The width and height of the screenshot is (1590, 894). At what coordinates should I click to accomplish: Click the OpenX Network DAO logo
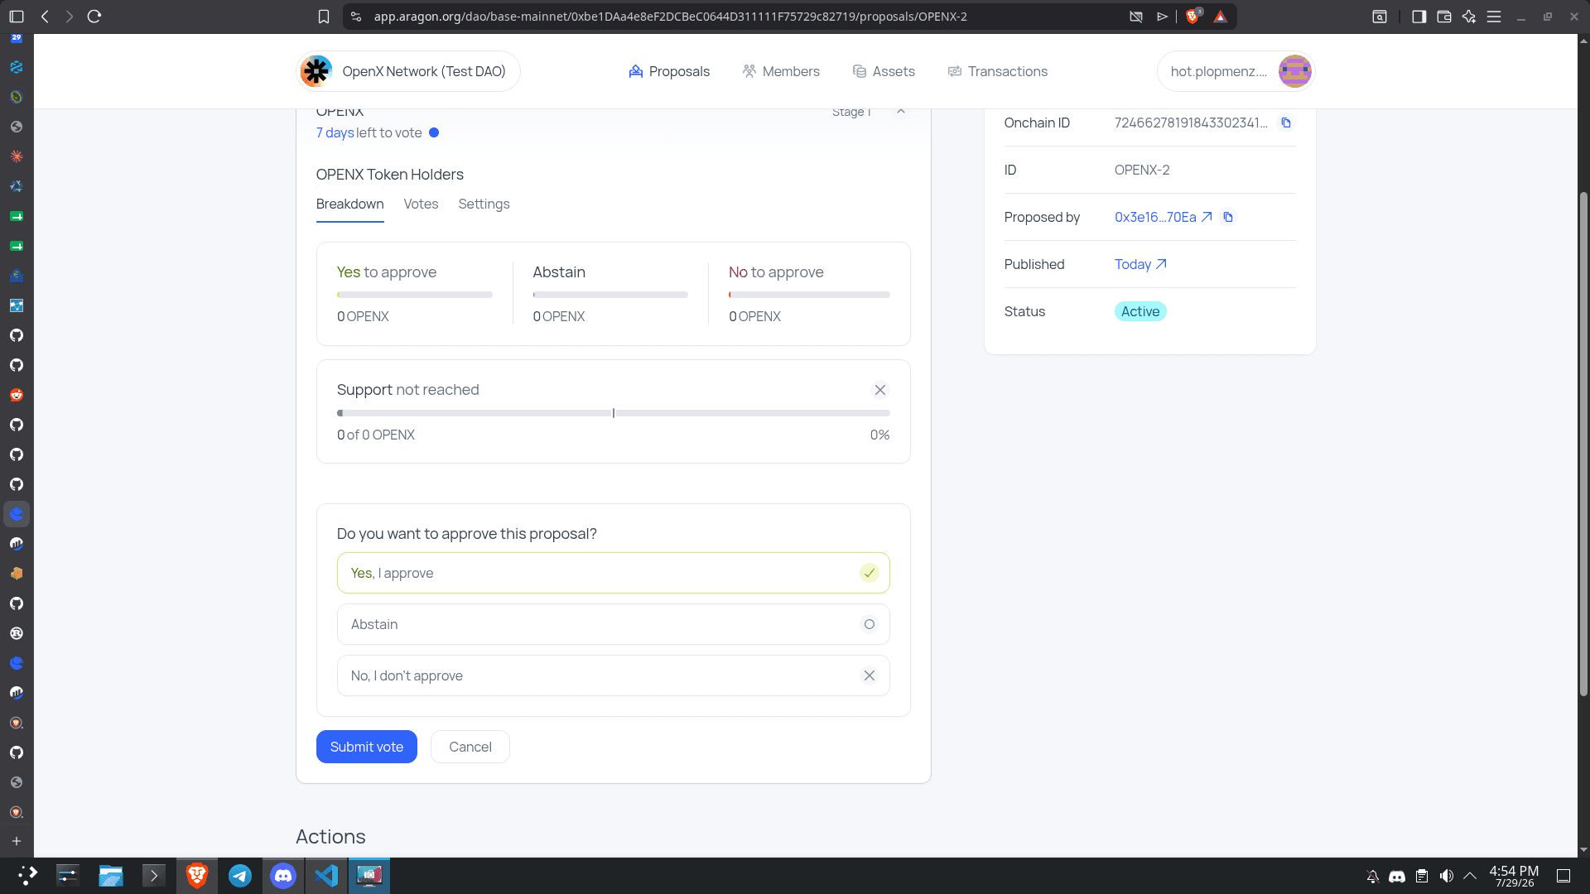(316, 71)
